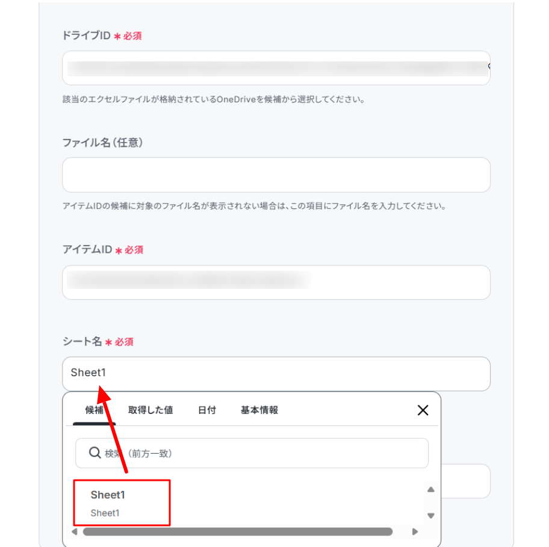
Task: Switch to the 取得した値 tab
Action: pyautogui.click(x=150, y=410)
